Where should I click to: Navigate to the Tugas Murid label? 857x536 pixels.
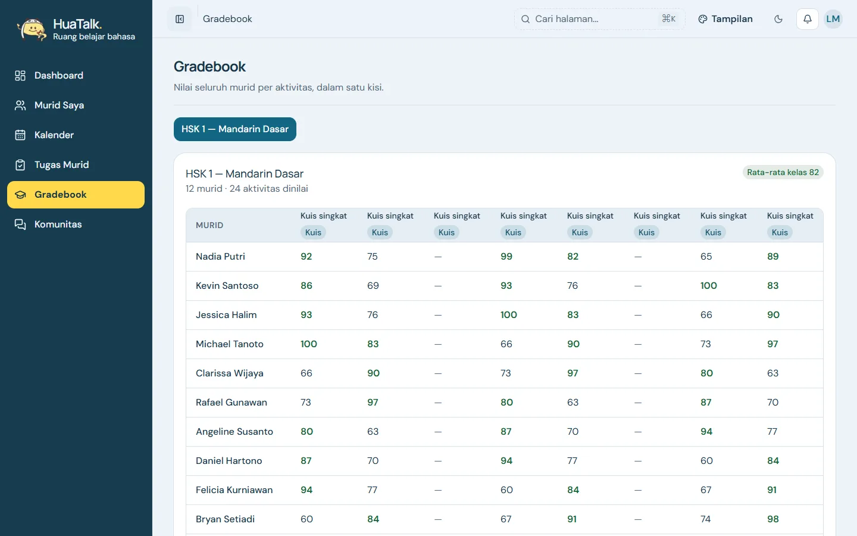[x=62, y=165]
